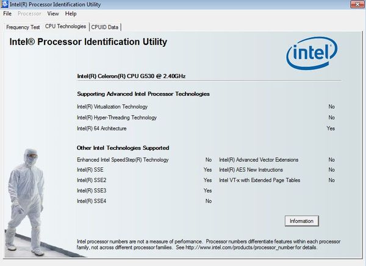Screen dimensions: 366x266
Task: Click the No value for Advanced Vector Extensions
Action: click(x=332, y=160)
